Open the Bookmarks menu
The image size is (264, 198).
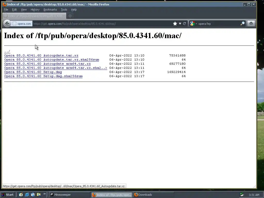point(50,10)
